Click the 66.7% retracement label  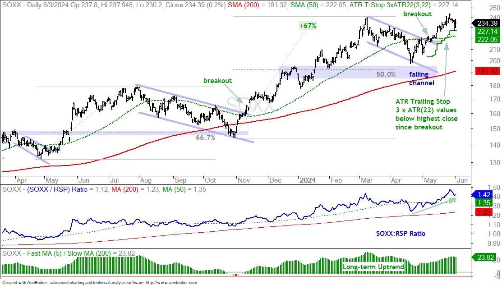coord(206,138)
